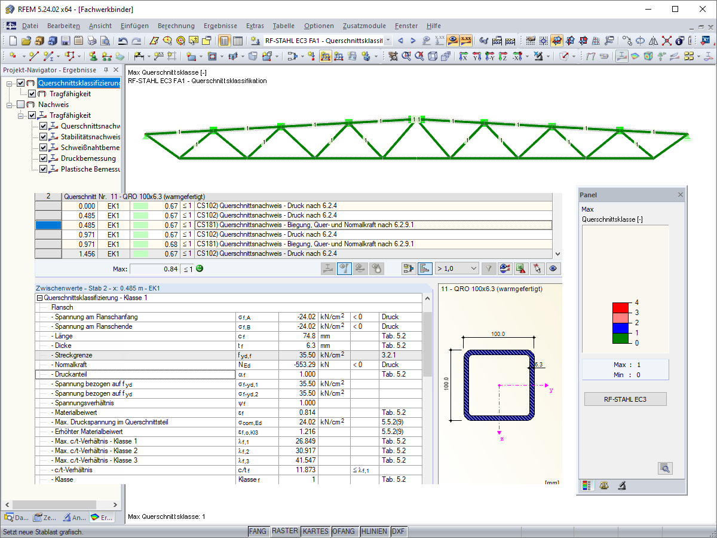
Task: Click the red X delete icon in toolbar
Action: click(x=666, y=41)
